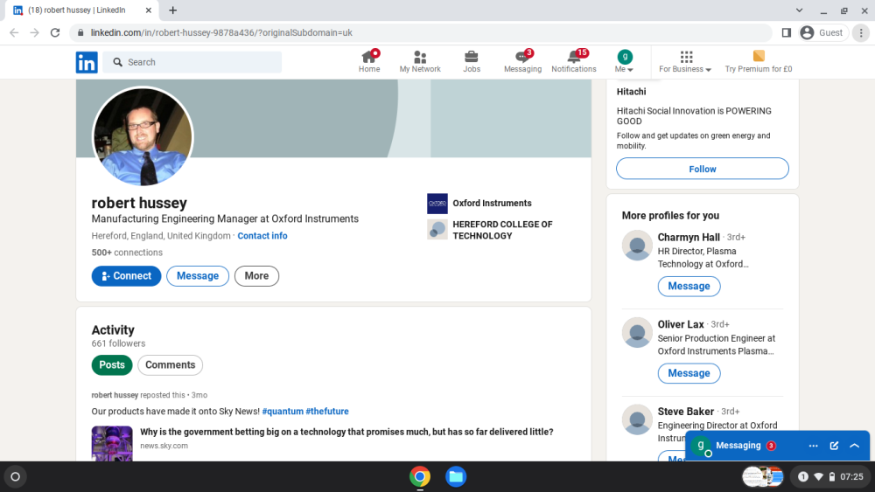Open tab search dropdown arrow
Image resolution: width=875 pixels, height=492 pixels.
(799, 10)
